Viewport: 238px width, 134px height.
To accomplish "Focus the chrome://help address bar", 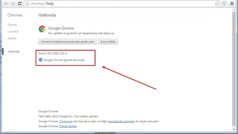I will [121, 4].
